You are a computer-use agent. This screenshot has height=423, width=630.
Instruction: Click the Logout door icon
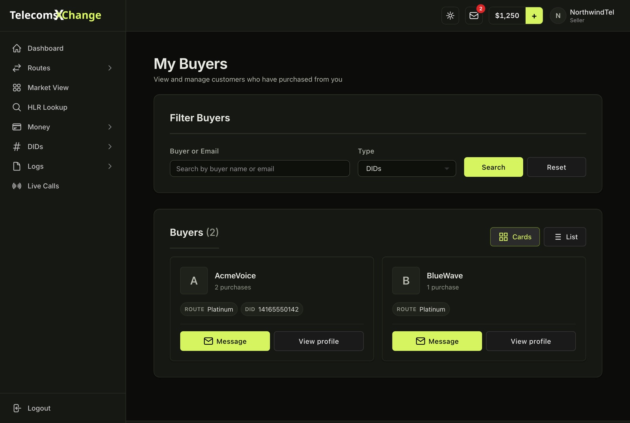tap(17, 408)
